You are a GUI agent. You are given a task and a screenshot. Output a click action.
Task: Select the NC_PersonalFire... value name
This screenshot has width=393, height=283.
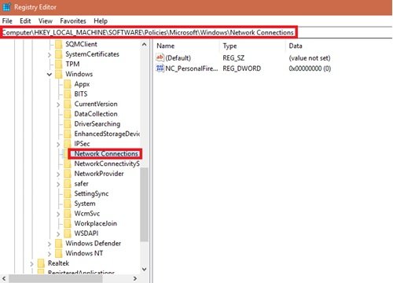(192, 68)
